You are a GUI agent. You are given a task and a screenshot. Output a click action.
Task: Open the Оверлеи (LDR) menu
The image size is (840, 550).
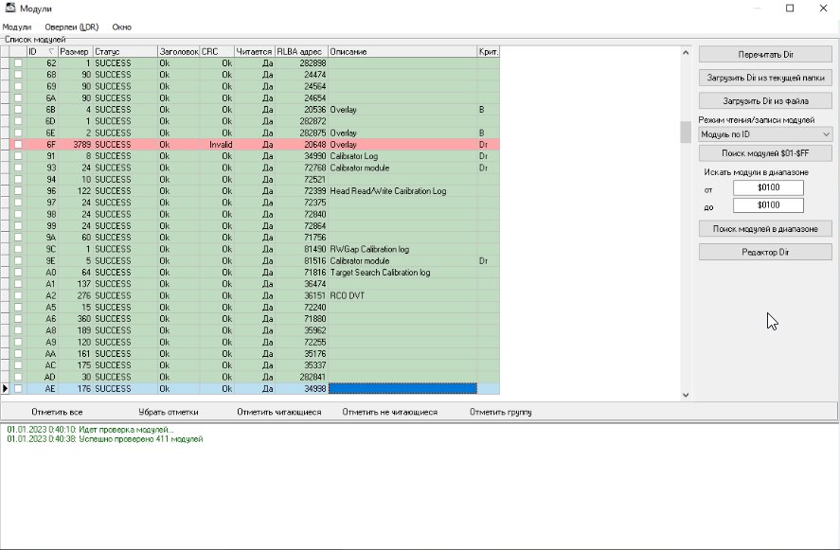[70, 27]
